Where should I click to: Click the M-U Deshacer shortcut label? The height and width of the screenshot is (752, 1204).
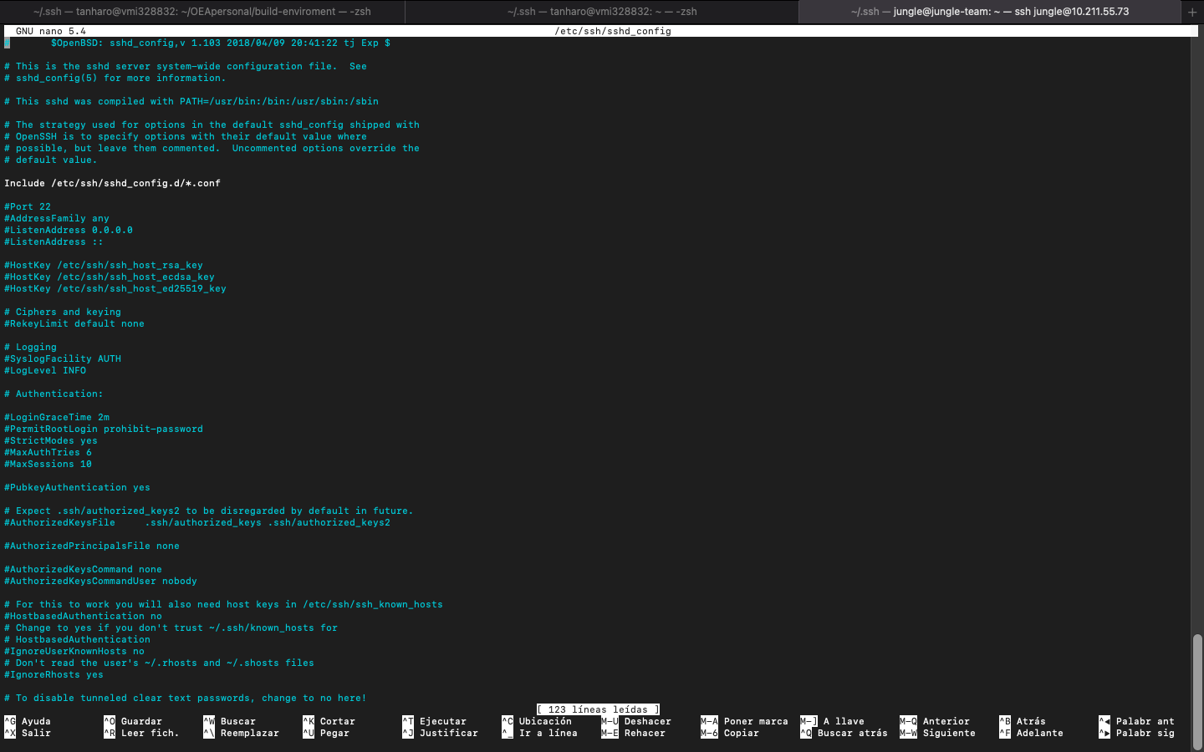[x=636, y=721]
